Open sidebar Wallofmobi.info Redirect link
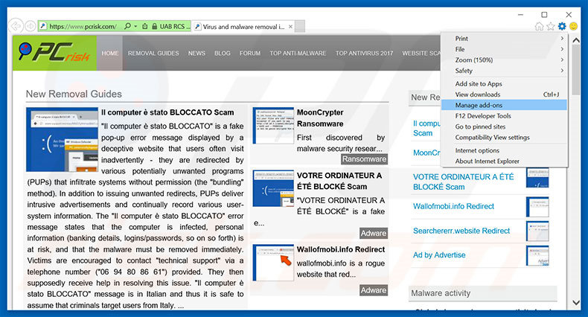Viewport: 588px width, 317px height. click(453, 206)
